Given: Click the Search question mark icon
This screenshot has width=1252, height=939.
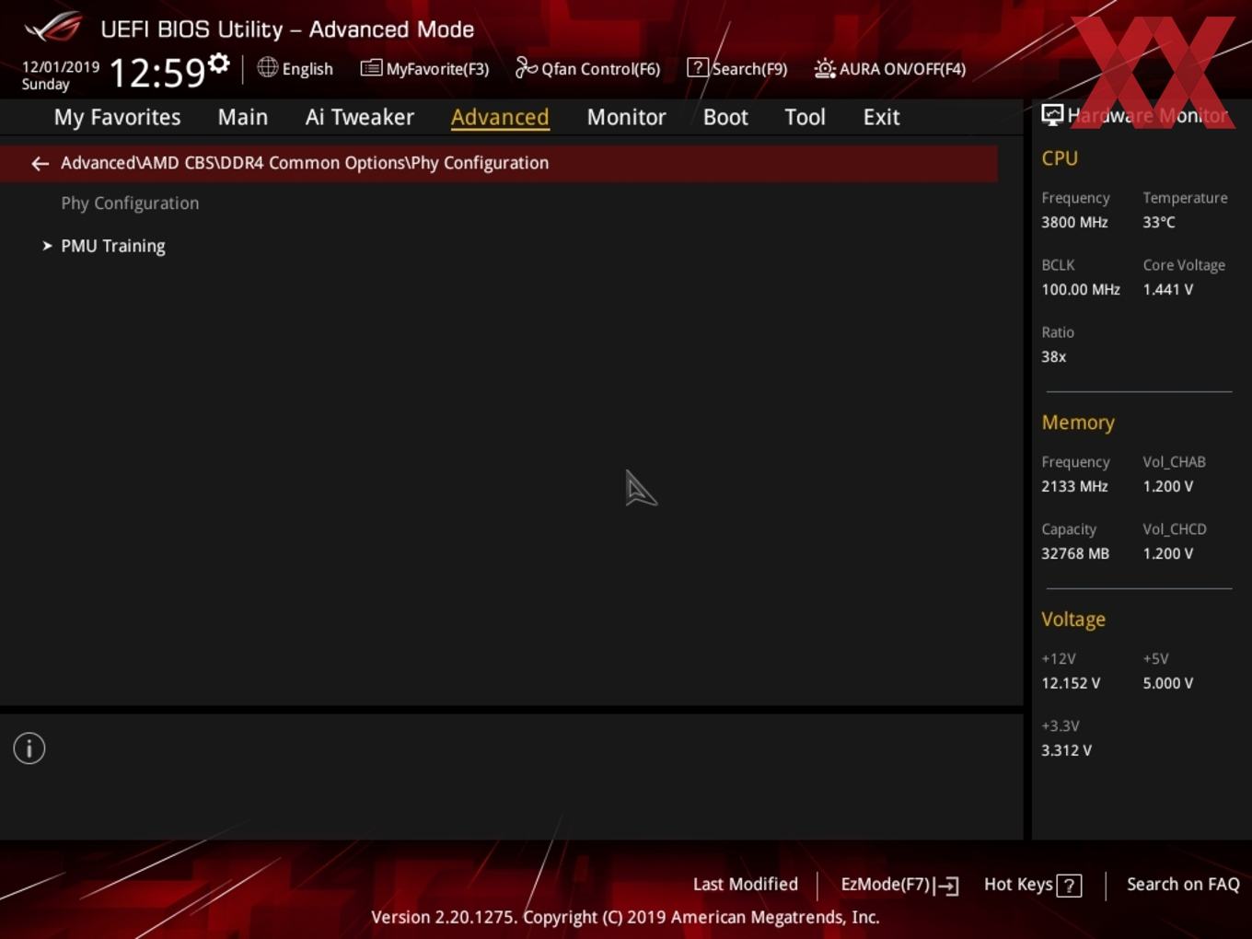Looking at the screenshot, I should coord(698,67).
